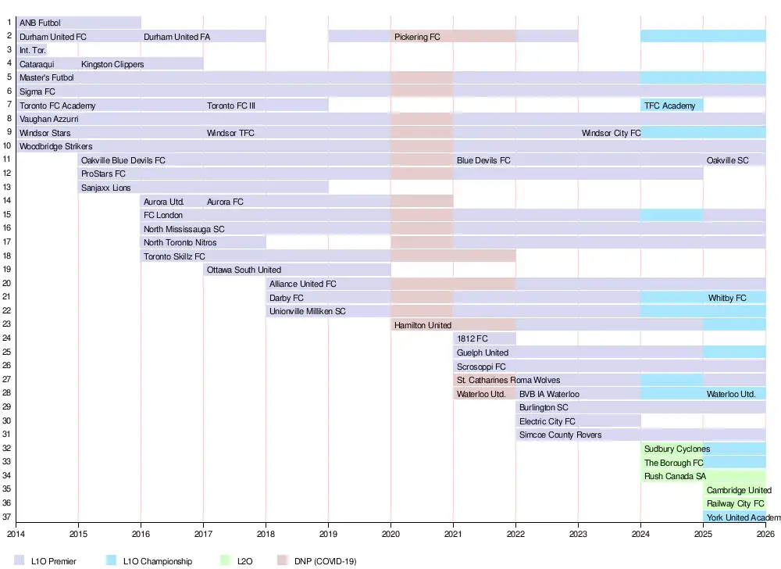The width and height of the screenshot is (781, 569).
Task: Select the 2014 year axis label
Action: [x=16, y=534]
